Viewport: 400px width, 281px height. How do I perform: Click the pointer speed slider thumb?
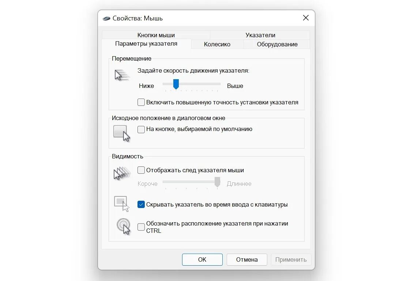(176, 84)
